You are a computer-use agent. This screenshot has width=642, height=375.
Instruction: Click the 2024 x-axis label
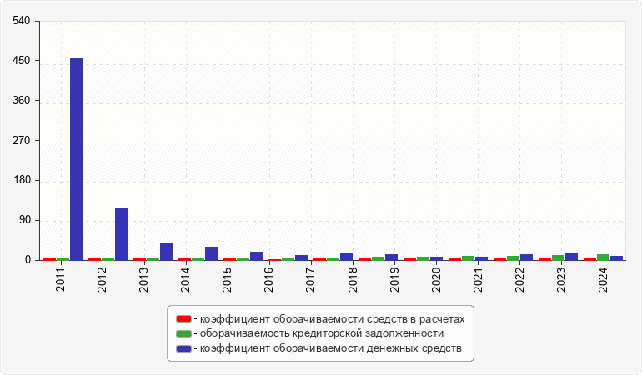(603, 278)
